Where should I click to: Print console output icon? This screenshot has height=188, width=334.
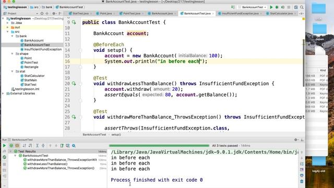point(302,175)
